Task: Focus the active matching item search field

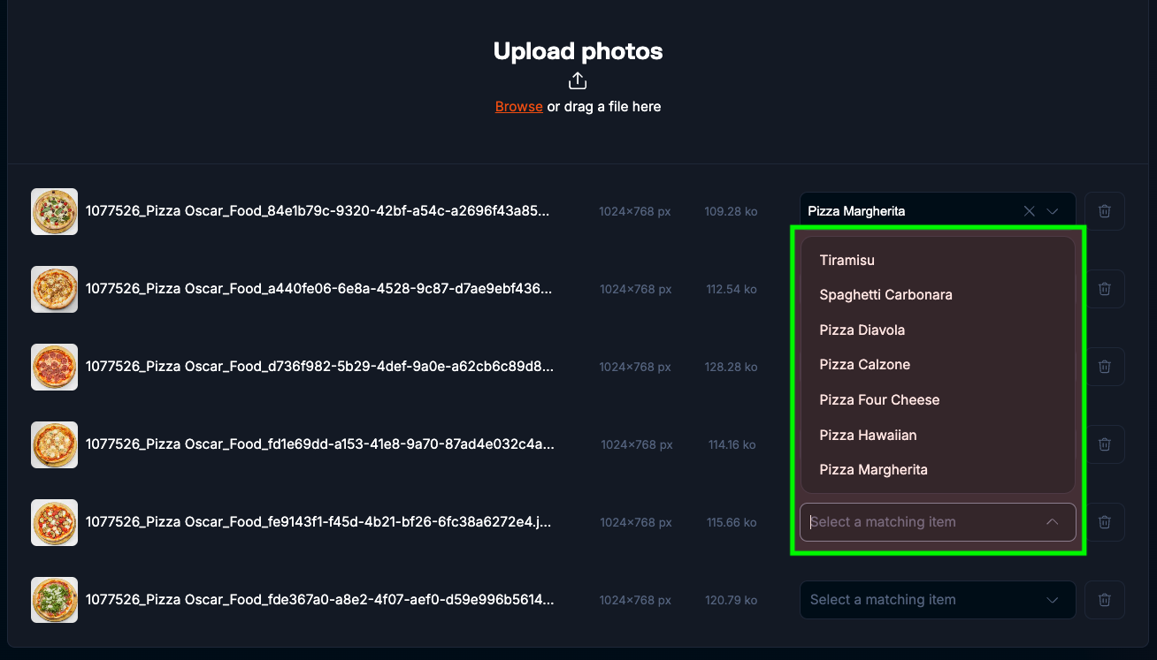Action: [x=920, y=522]
